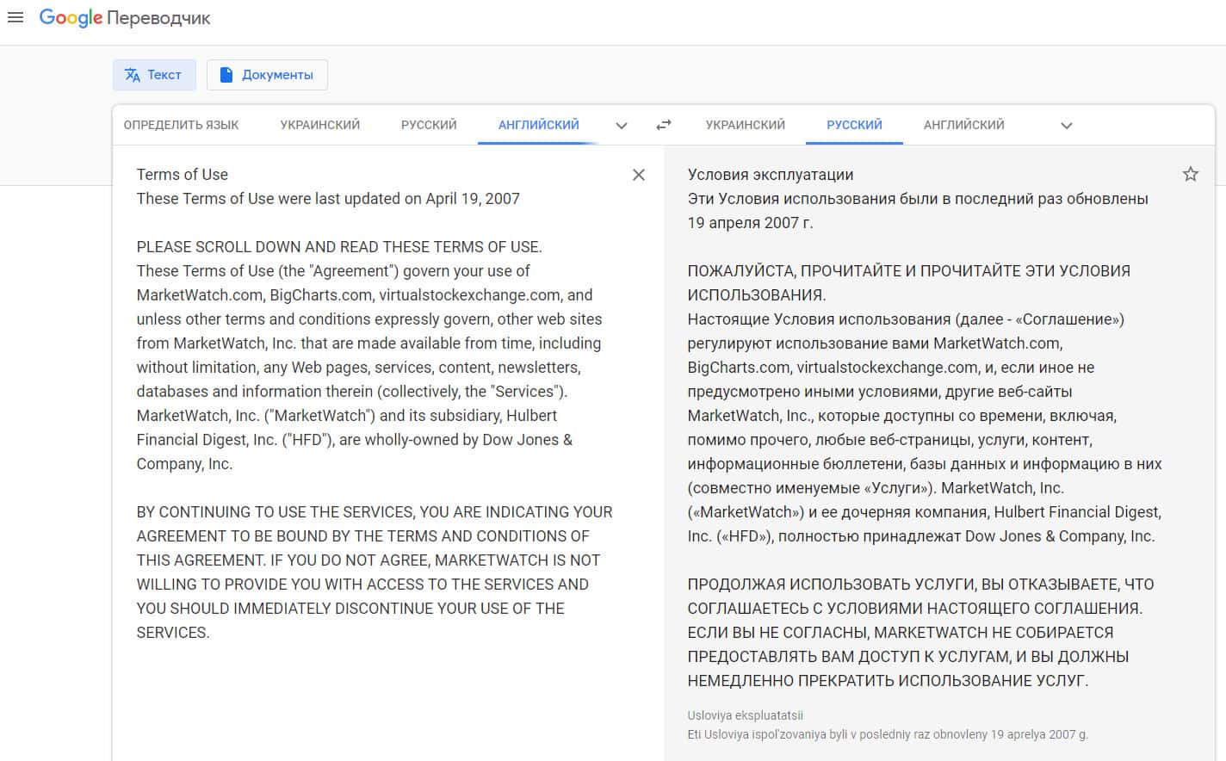Viewport: 1226px width, 761px height.
Task: Expand the source language list chevron
Action: (622, 126)
